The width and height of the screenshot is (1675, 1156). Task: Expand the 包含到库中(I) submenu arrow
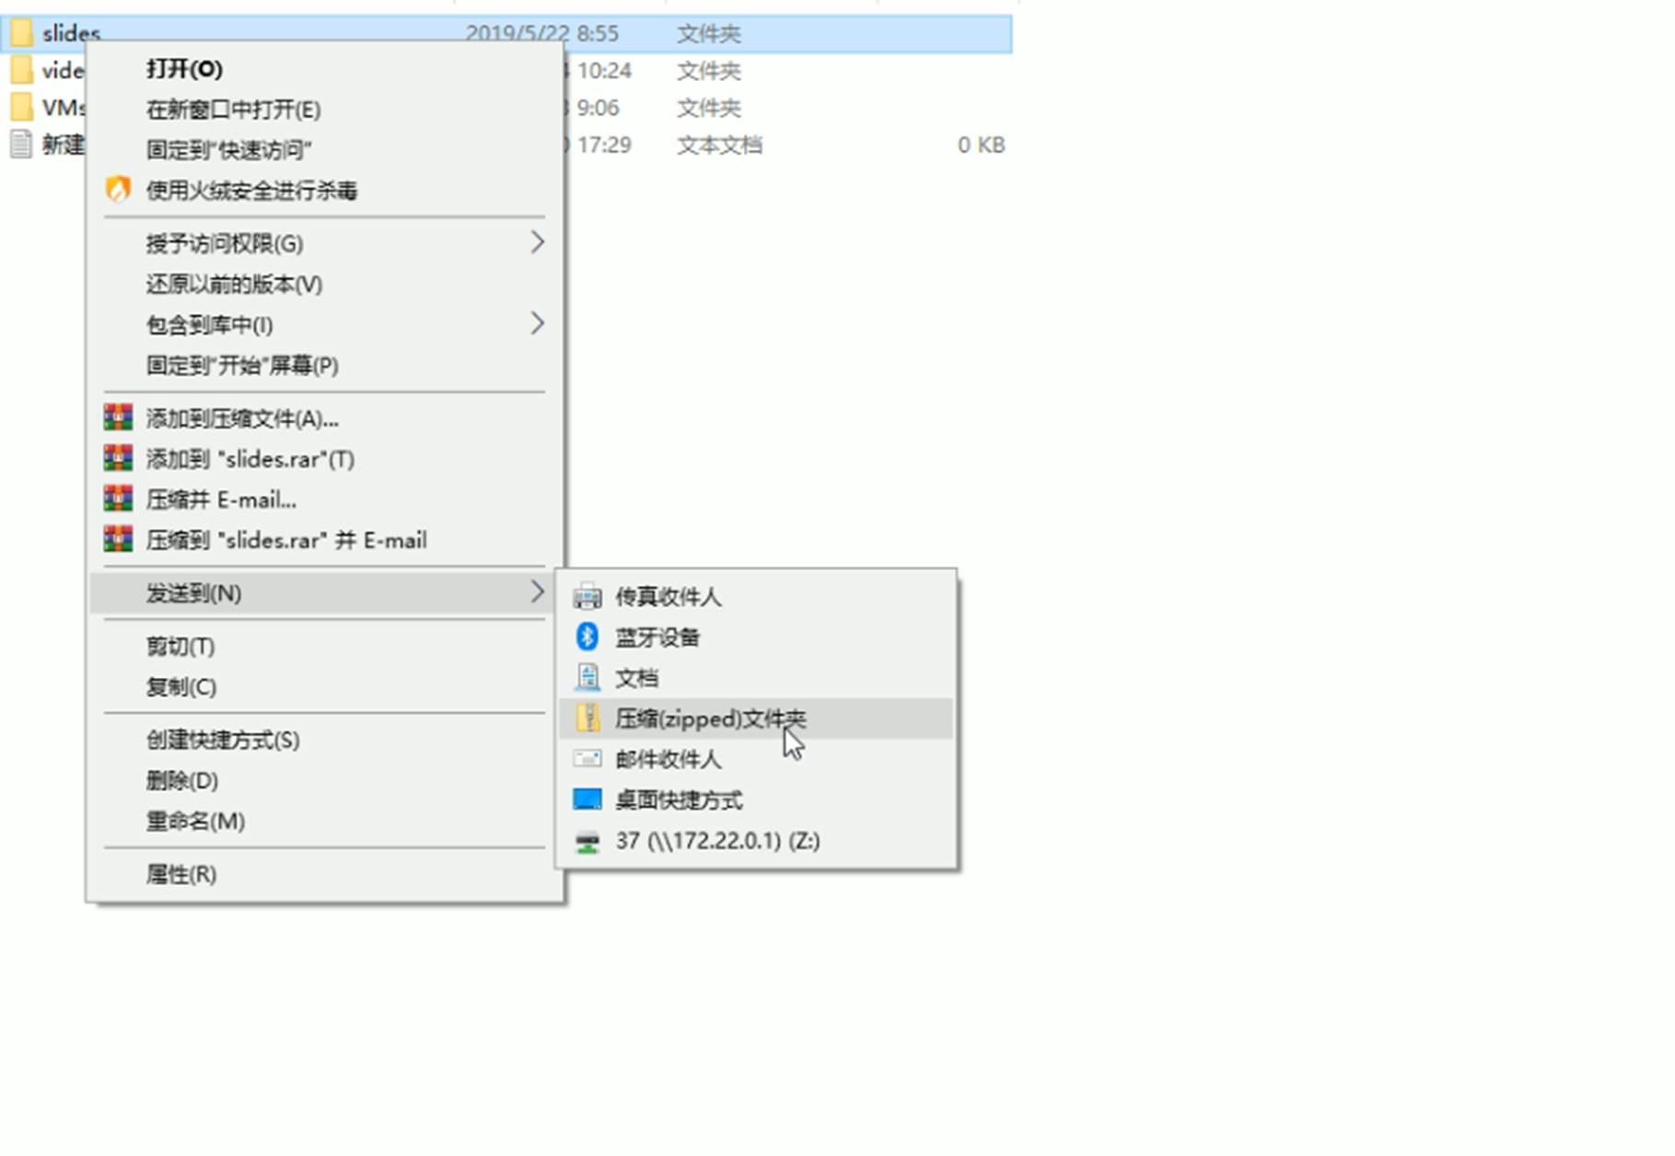(537, 324)
